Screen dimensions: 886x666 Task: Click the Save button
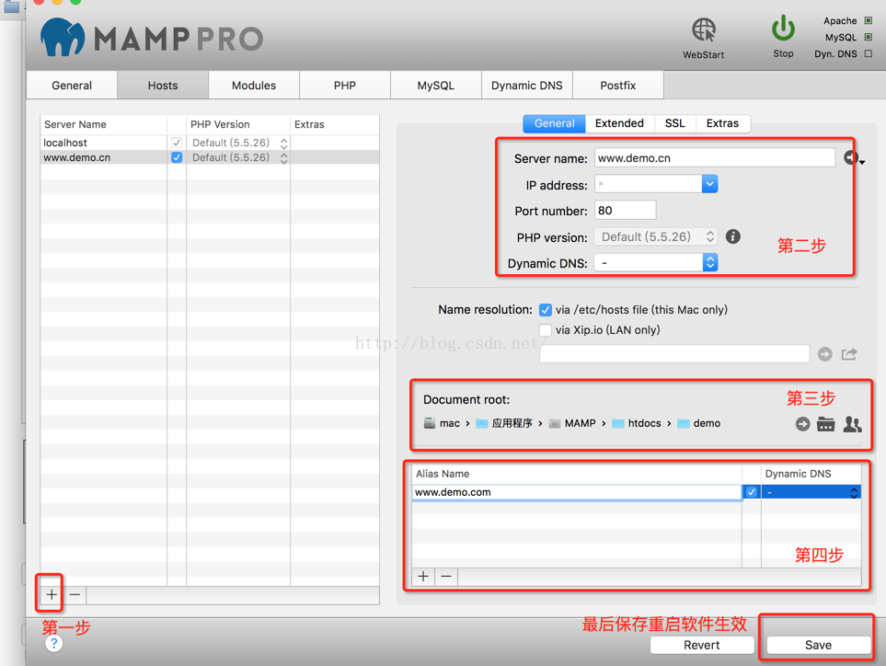818,645
